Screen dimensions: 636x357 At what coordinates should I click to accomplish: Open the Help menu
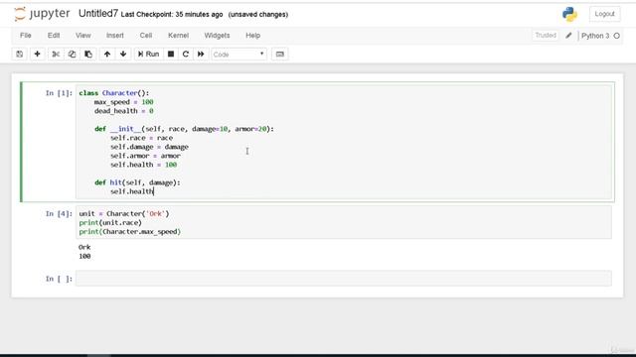252,36
